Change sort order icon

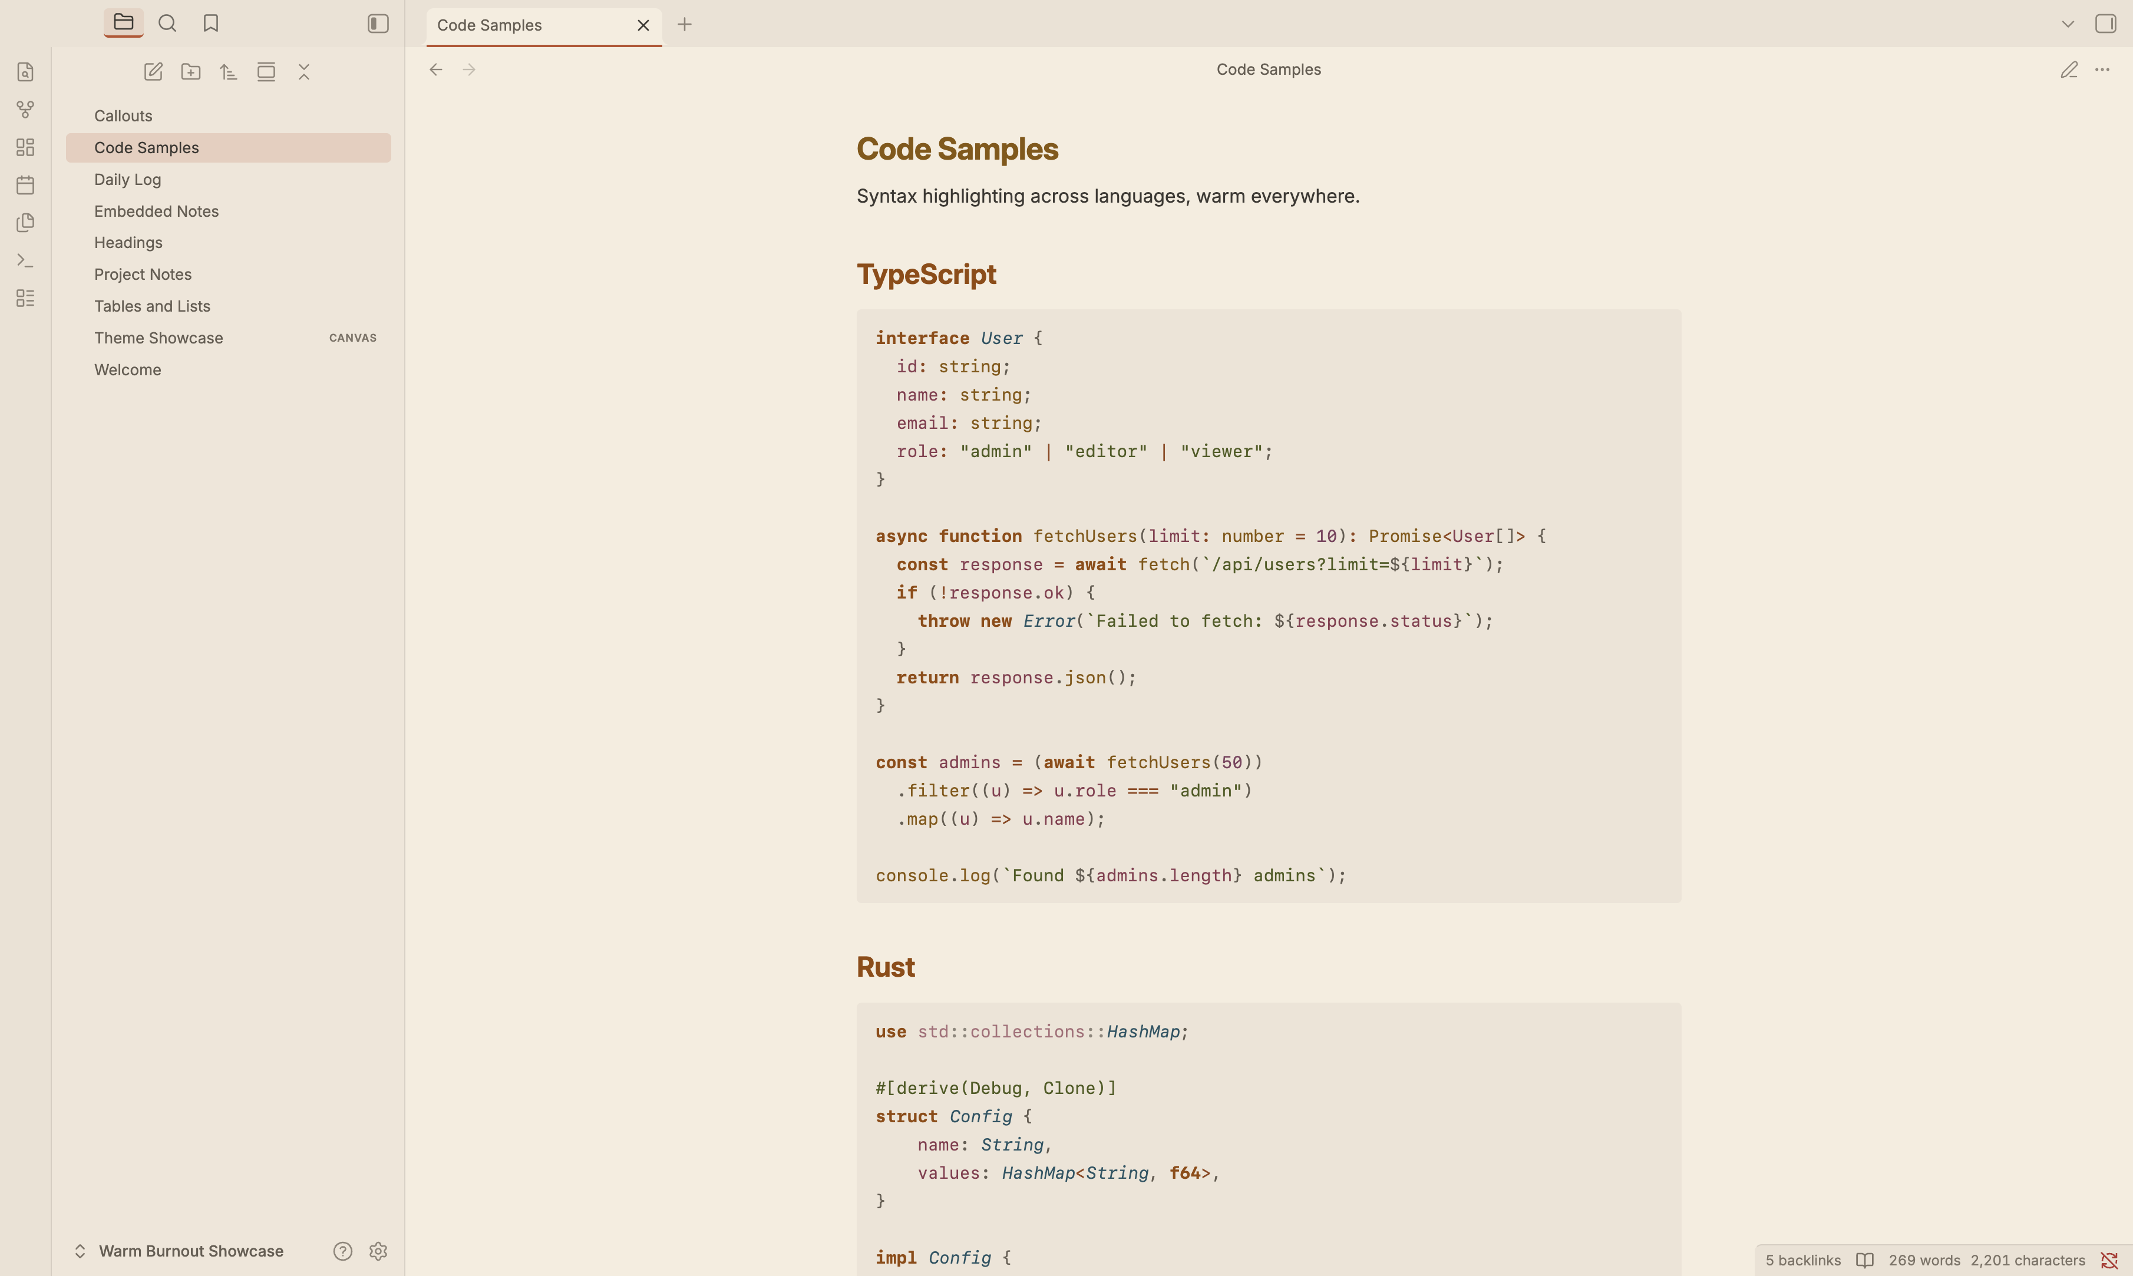(229, 71)
